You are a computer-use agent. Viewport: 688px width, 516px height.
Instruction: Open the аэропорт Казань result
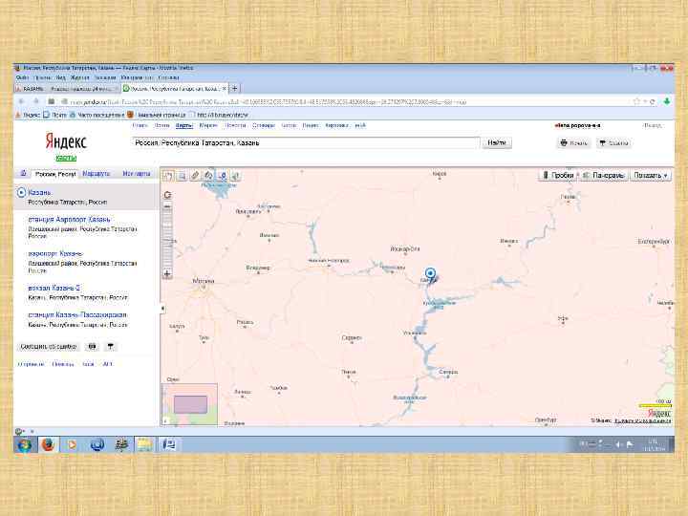(55, 253)
